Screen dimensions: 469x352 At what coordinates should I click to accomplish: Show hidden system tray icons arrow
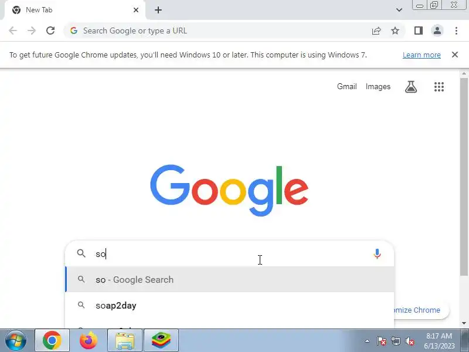[367, 341]
